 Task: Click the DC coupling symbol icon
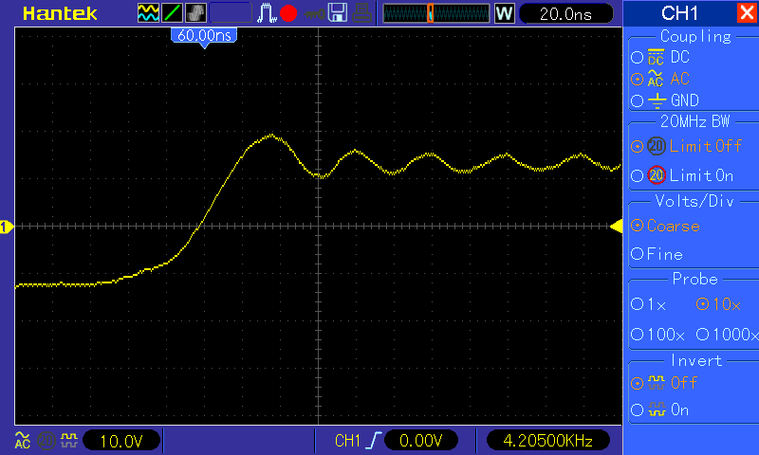[656, 57]
